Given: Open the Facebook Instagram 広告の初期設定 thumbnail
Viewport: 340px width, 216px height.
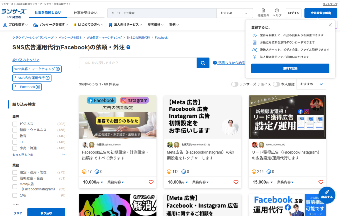Looking at the screenshot, I should tap(118, 117).
